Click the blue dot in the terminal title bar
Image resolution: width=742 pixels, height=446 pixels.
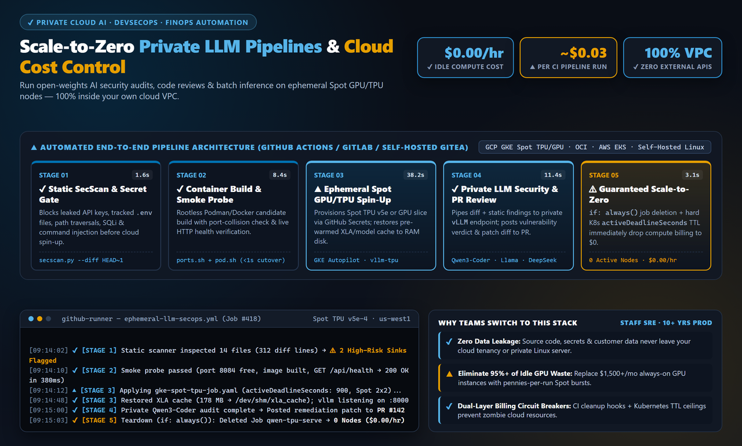[31, 318]
